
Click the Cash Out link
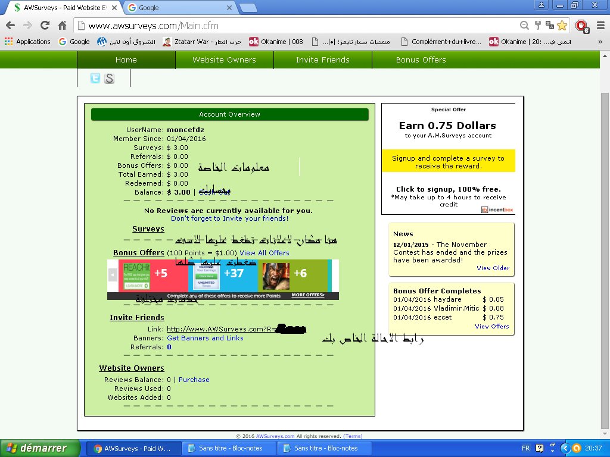coord(214,192)
